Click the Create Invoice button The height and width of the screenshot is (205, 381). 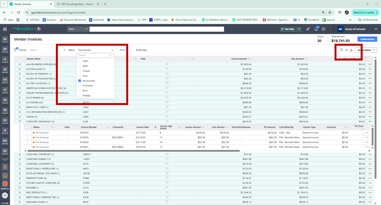coord(367,39)
